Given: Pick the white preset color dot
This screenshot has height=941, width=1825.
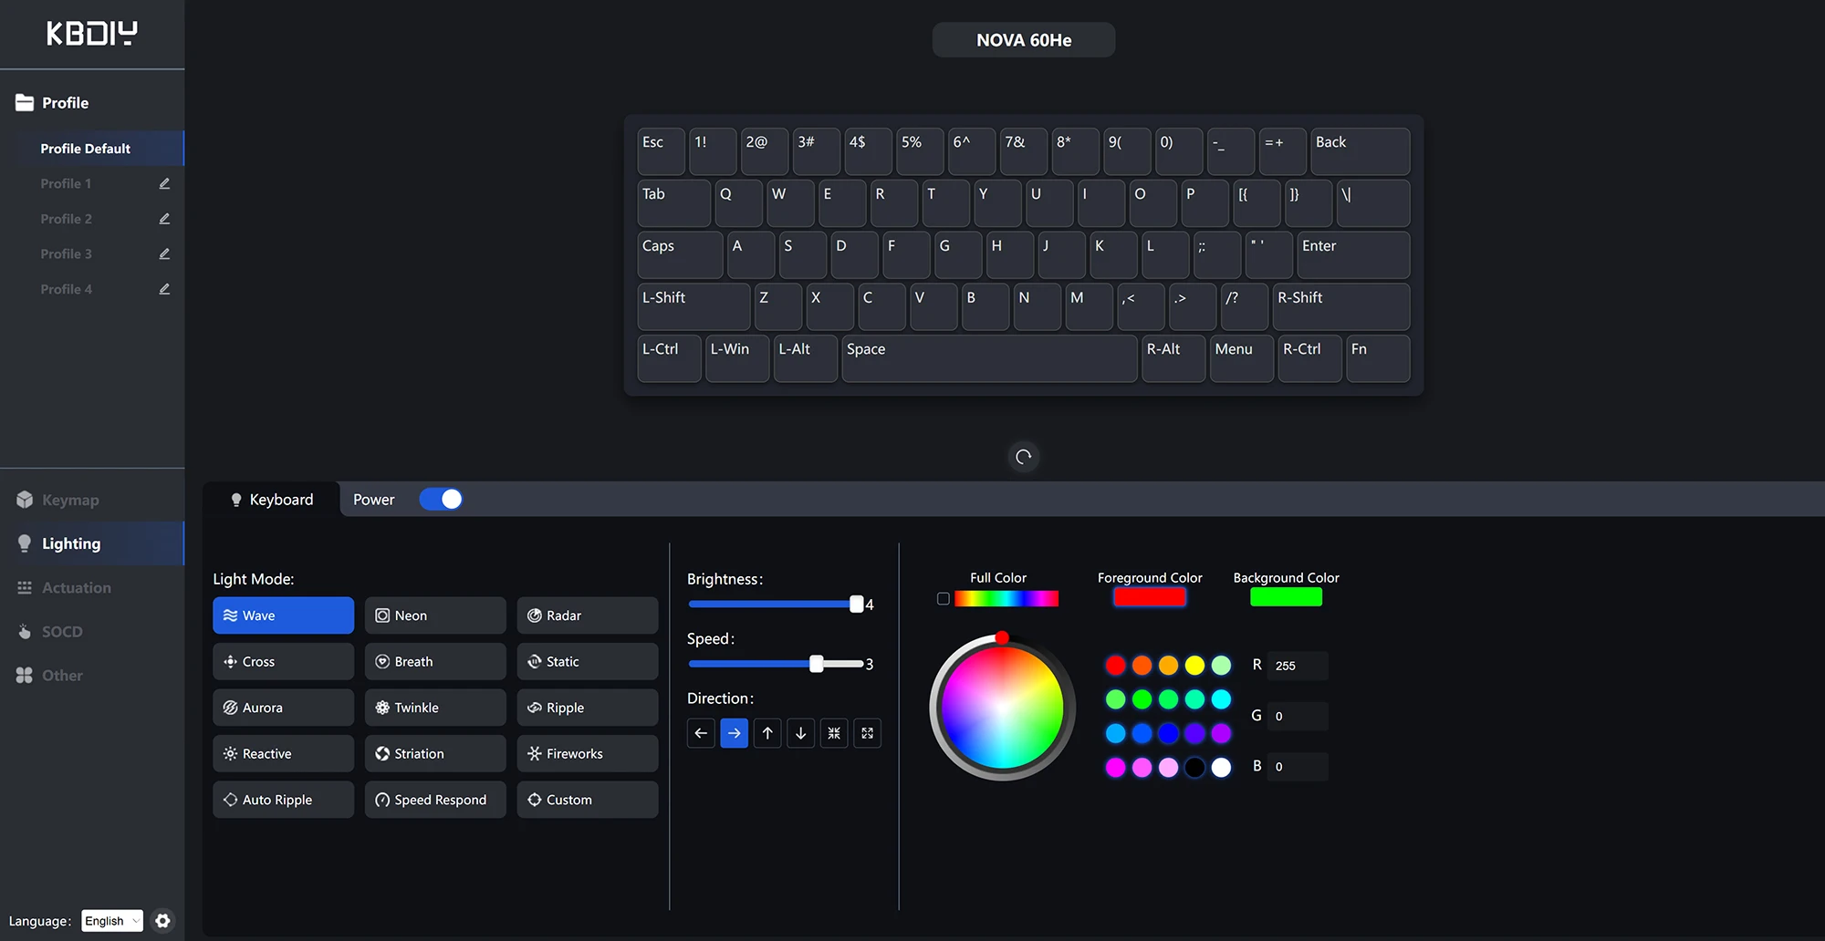Looking at the screenshot, I should click(1221, 768).
